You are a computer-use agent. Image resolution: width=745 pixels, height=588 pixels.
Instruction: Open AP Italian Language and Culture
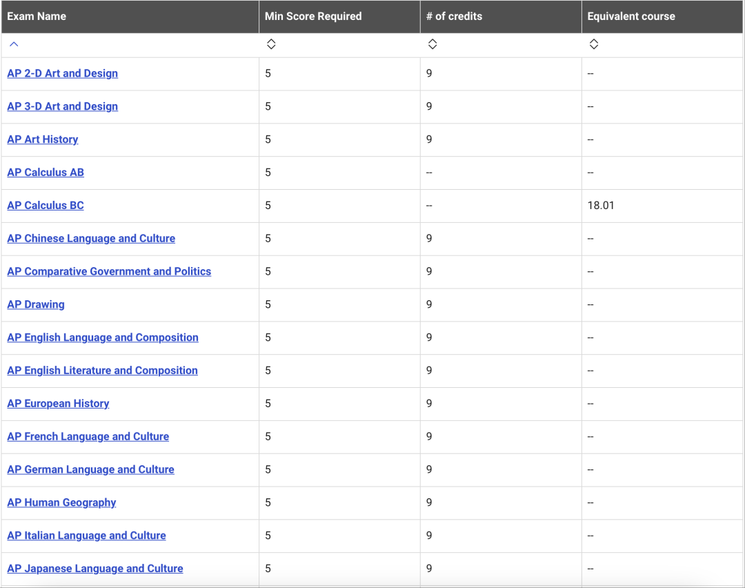86,536
